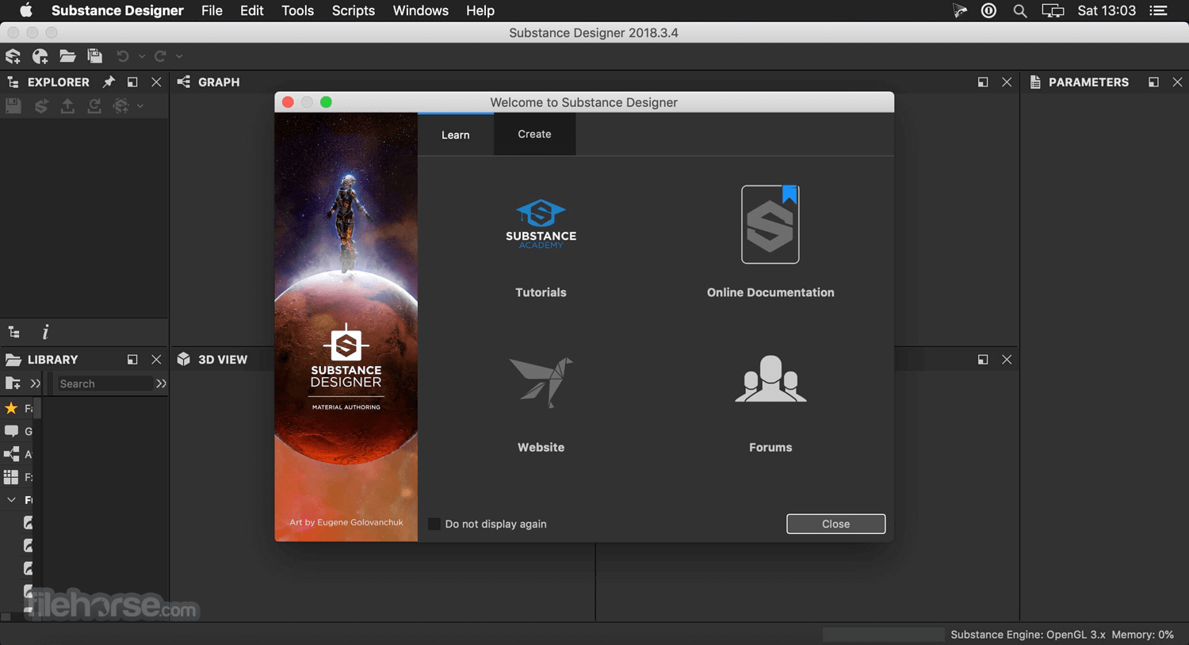Enable the Do not display again checkbox

(434, 524)
